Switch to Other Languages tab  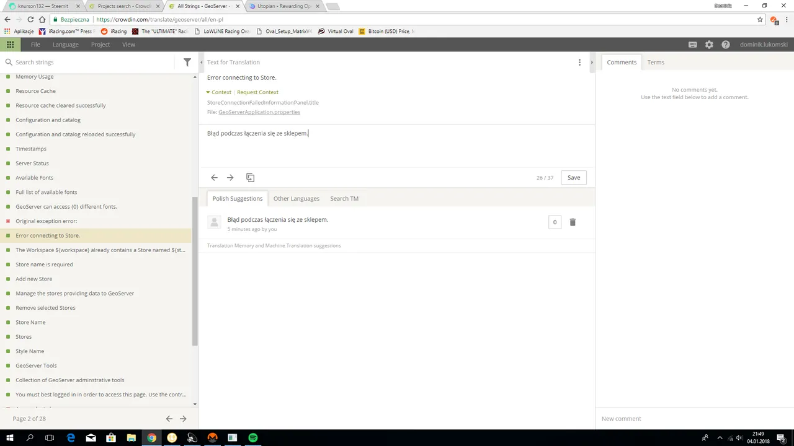(297, 198)
